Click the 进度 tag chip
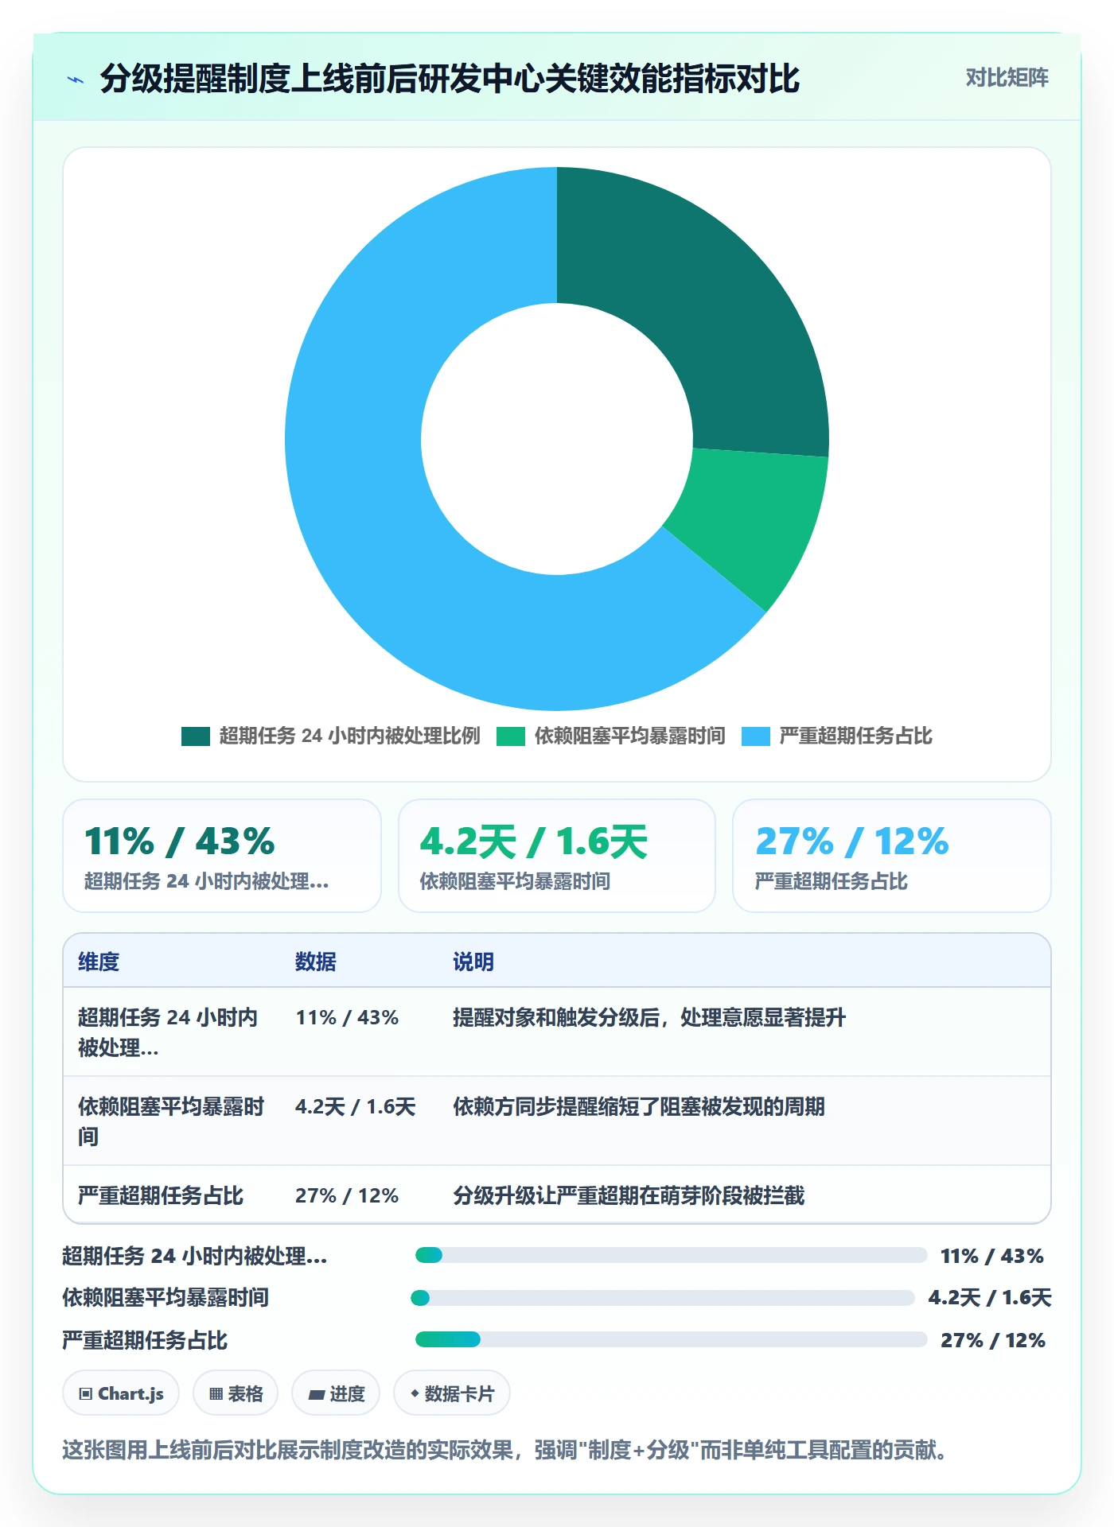Screen dimensions: 1114x1527 coord(336,1393)
